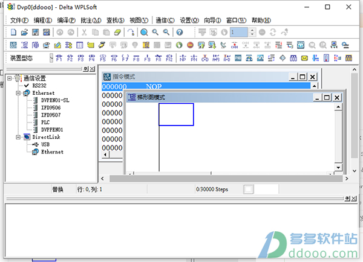The height and width of the screenshot is (262, 363).
Task: Maximize the 梯形图模式 window
Action: 327,98
